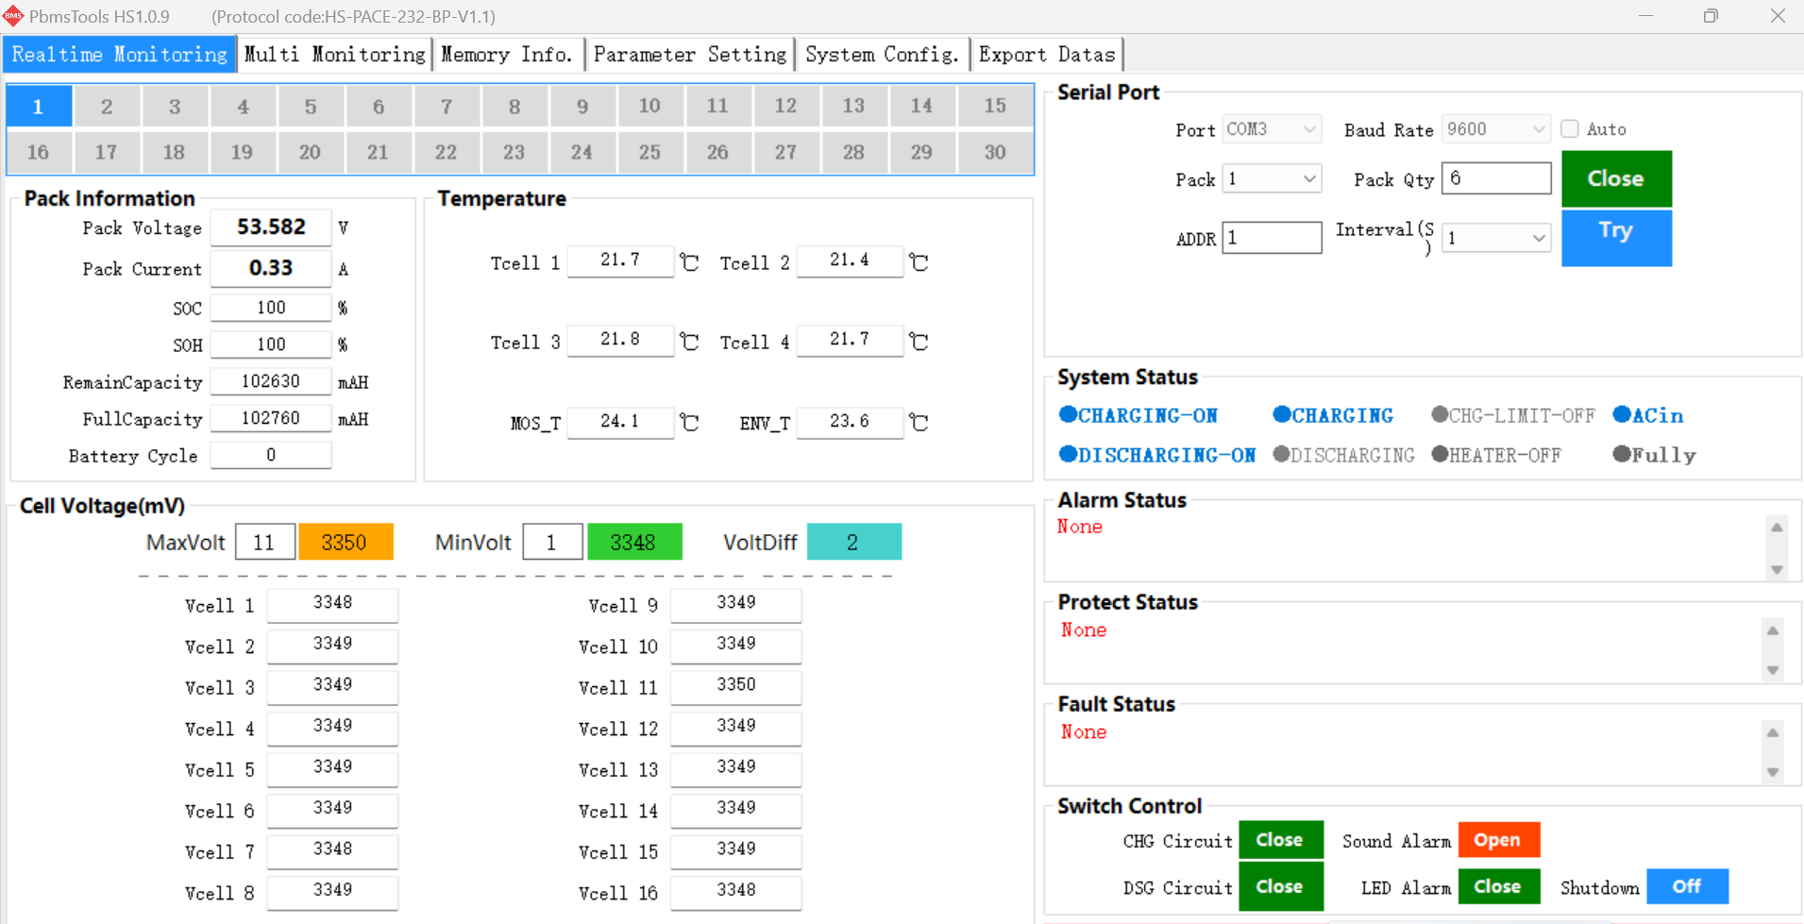Open the Interval seconds dropdown

1496,238
